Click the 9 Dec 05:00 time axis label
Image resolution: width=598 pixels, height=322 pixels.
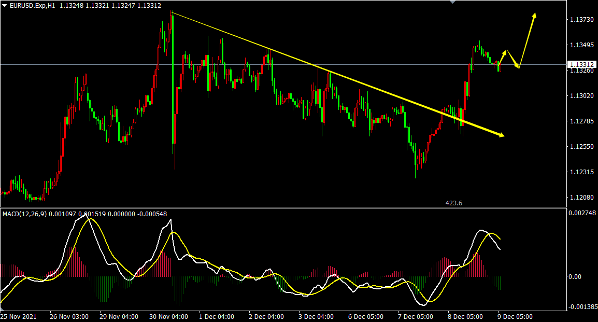[515, 316]
